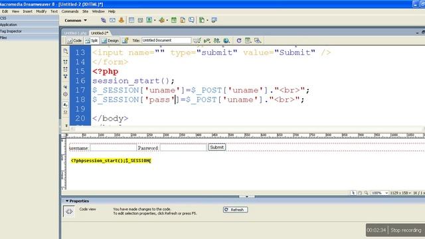425x239 pixels.
Task: Open Templates dropdown arrow in insert bar
Action: point(207,21)
